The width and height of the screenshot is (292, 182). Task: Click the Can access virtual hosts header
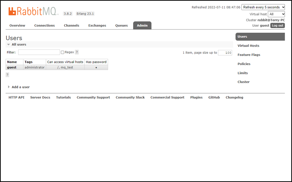(x=65, y=62)
